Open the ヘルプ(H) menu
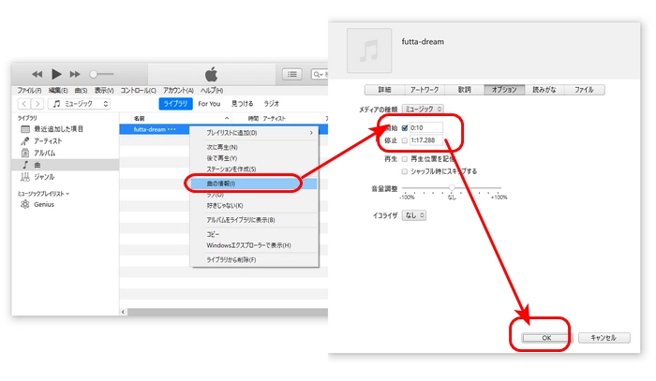The image size is (656, 381). (x=211, y=90)
